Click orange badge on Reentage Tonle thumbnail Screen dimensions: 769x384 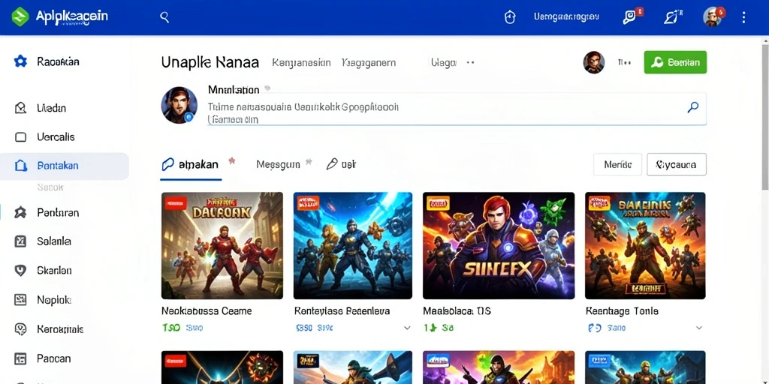(x=599, y=202)
